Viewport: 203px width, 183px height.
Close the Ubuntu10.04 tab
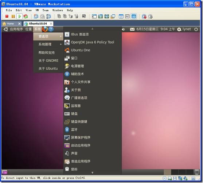(x=51, y=24)
